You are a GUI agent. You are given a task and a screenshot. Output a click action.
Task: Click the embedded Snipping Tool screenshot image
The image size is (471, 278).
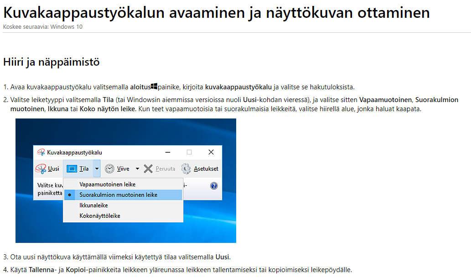[x=126, y=180]
